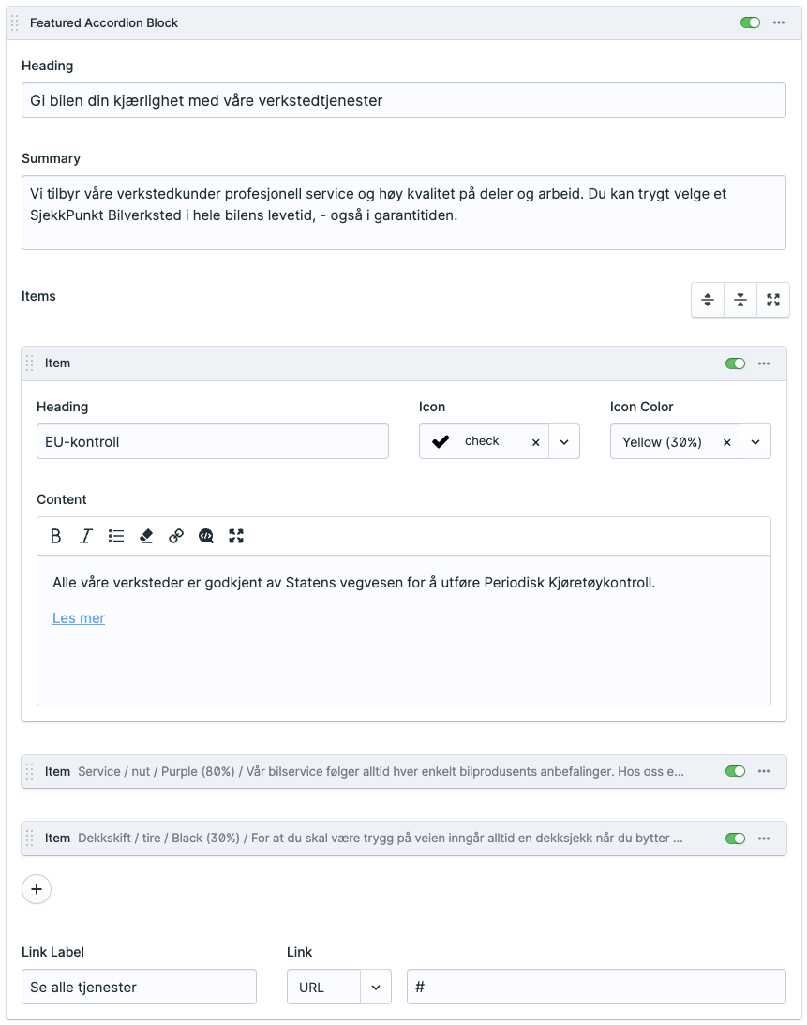The width and height of the screenshot is (807, 1025).
Task: Open the Service item three-dots menu
Action: tap(764, 771)
